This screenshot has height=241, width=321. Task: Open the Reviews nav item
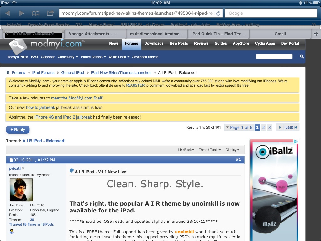coord(201,43)
